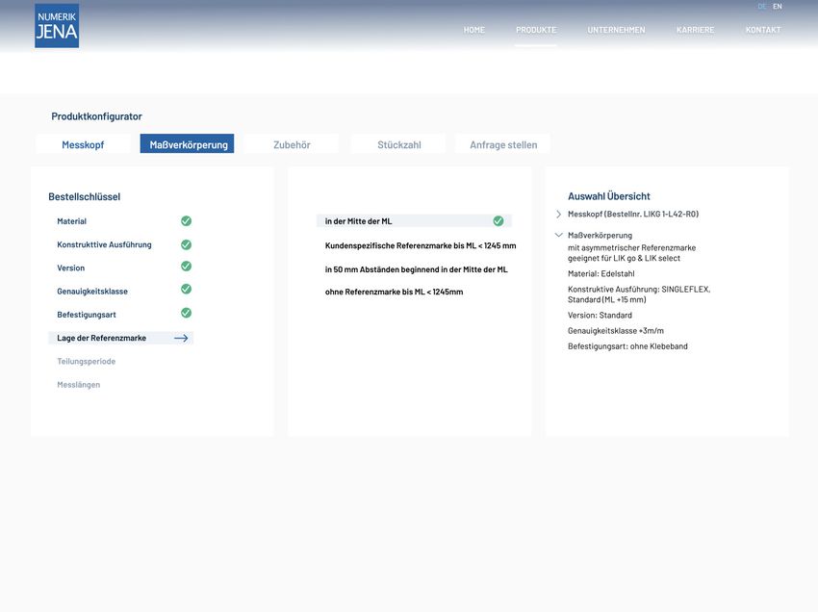Switch language to EN
The width and height of the screenshot is (818, 612).
point(777,7)
